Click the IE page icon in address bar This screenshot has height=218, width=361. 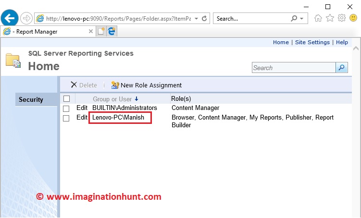pos(40,18)
